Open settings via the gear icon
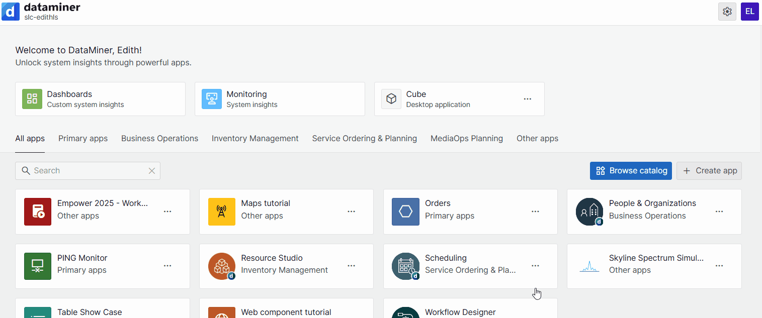 tap(727, 11)
